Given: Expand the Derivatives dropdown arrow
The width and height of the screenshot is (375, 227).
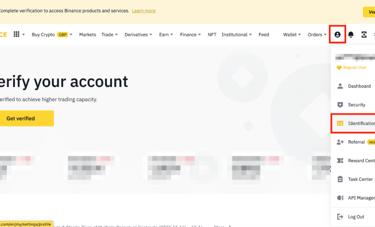Looking at the screenshot, I should coord(151,35).
